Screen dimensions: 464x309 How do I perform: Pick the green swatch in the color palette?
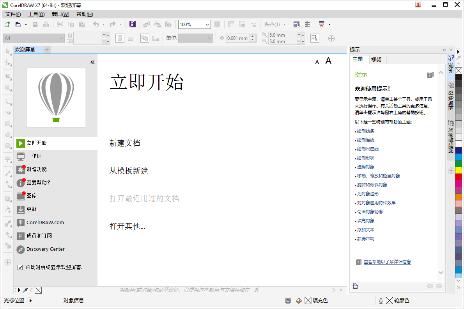tap(459, 164)
